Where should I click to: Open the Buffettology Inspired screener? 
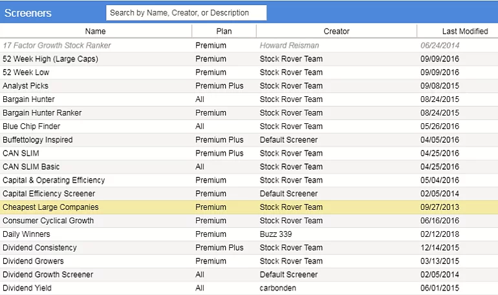38,140
